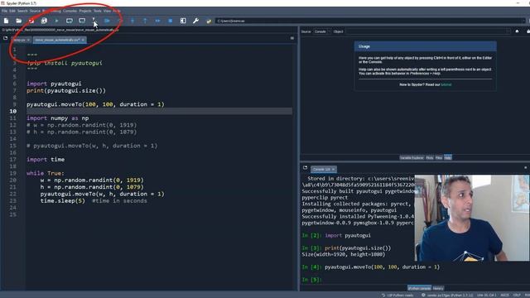This screenshot has width=530, height=298.
Task: Select Help pane tab
Action: tap(447, 158)
